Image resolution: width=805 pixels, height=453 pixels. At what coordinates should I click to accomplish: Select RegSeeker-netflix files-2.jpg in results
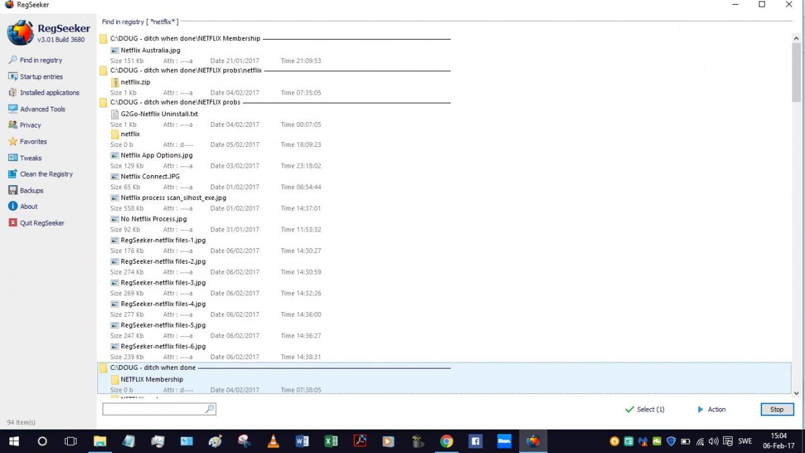[163, 262]
